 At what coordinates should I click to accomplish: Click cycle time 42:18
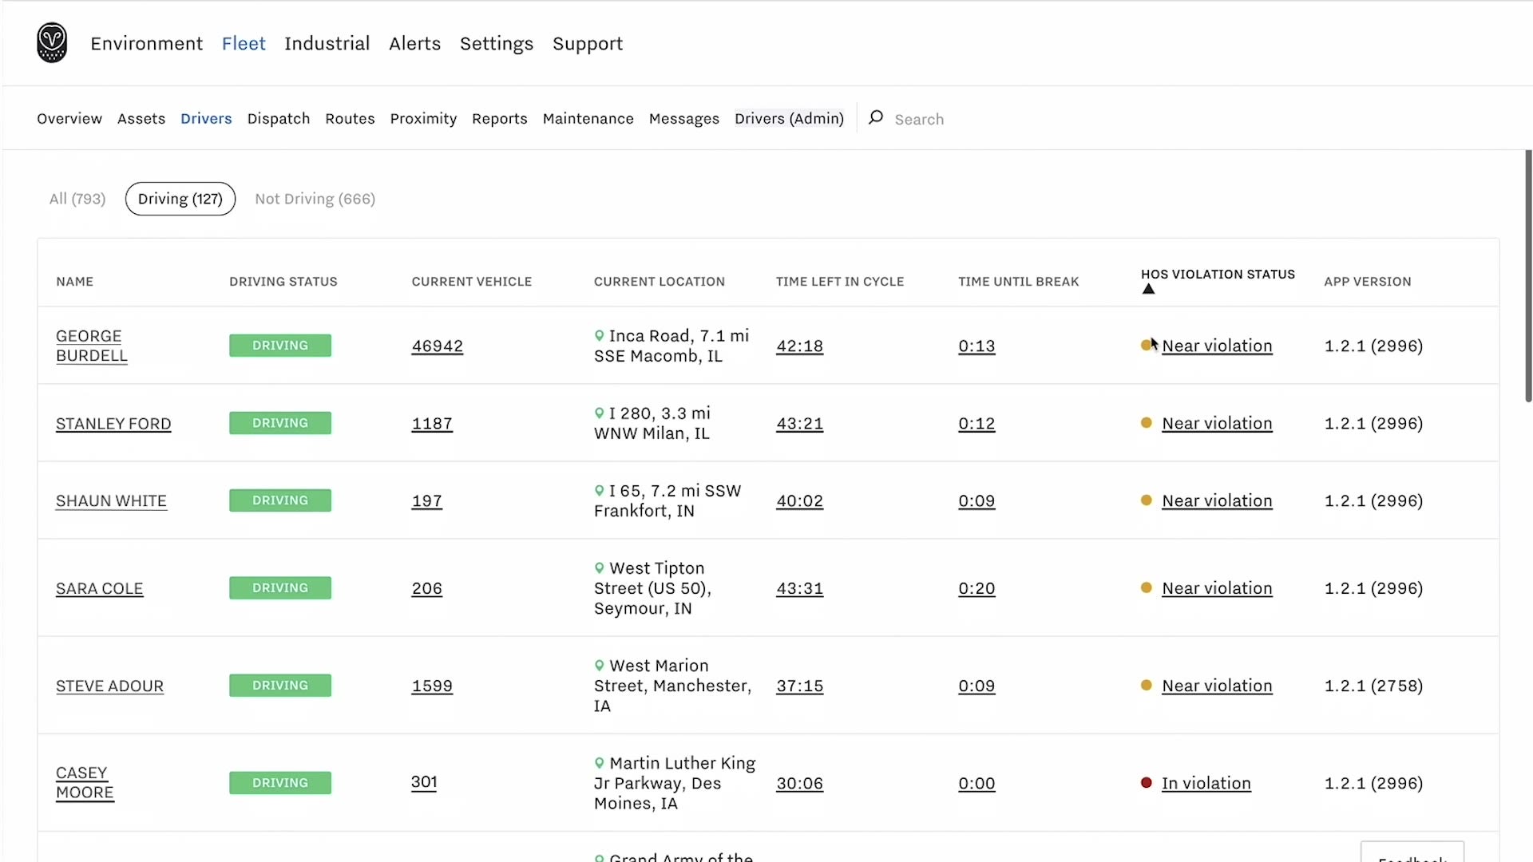[x=799, y=346]
